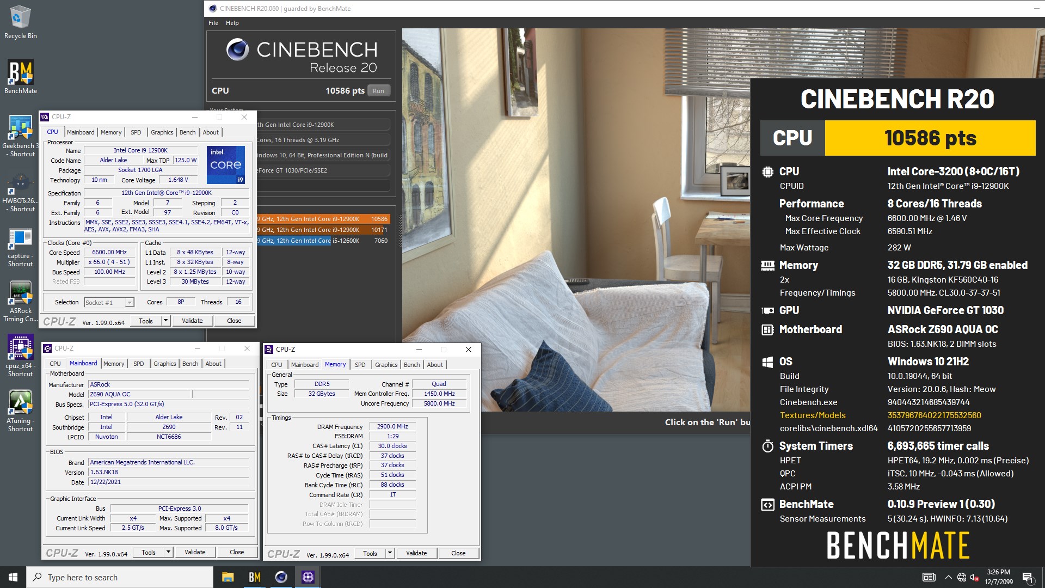Click Validate in top CPU-Z window
Image resolution: width=1045 pixels, height=588 pixels.
(192, 321)
